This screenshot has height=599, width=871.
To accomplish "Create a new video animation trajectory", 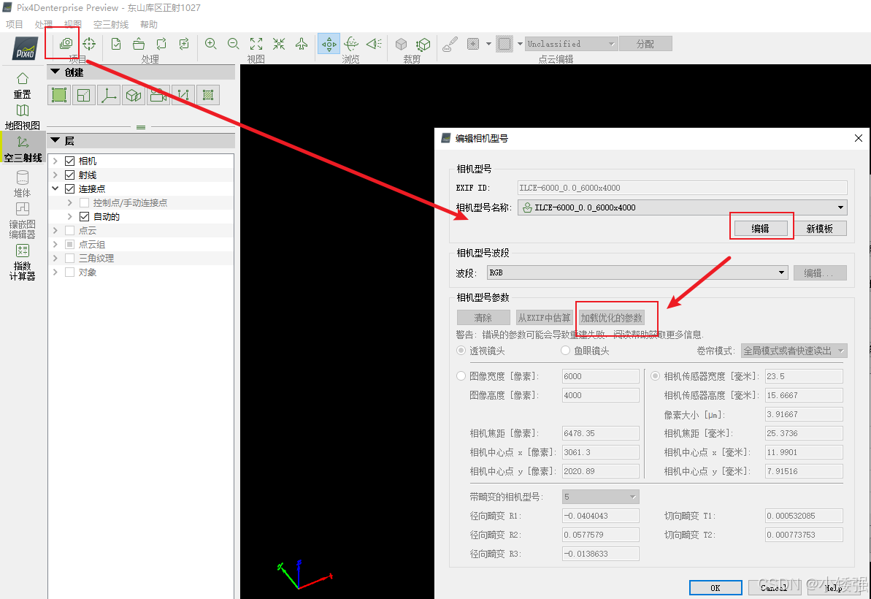I will point(158,95).
